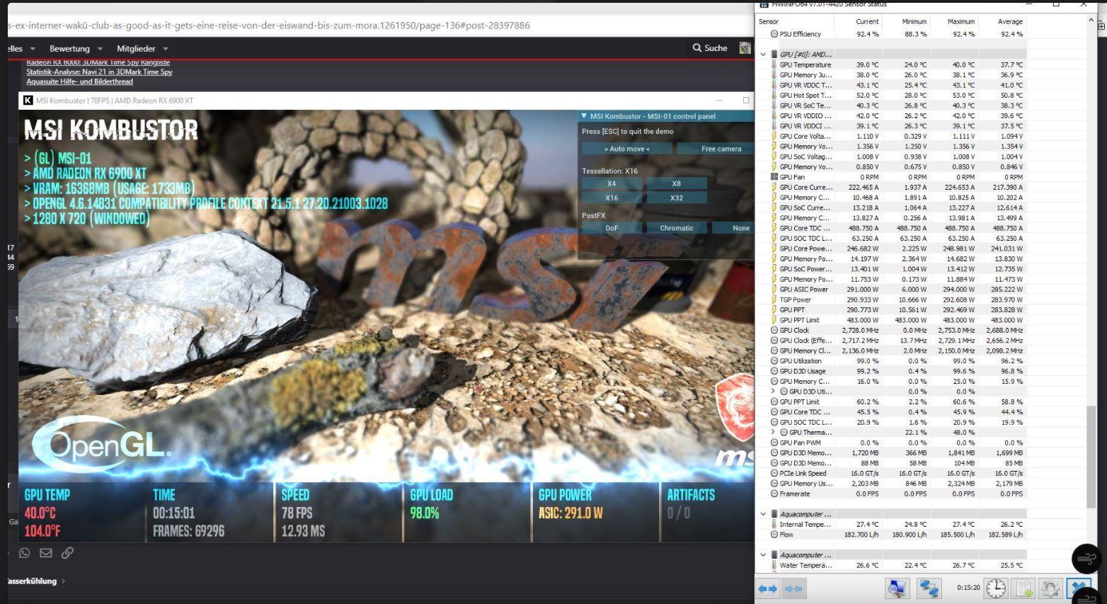Click the K logo in MSI Kombustor title bar

(x=28, y=101)
